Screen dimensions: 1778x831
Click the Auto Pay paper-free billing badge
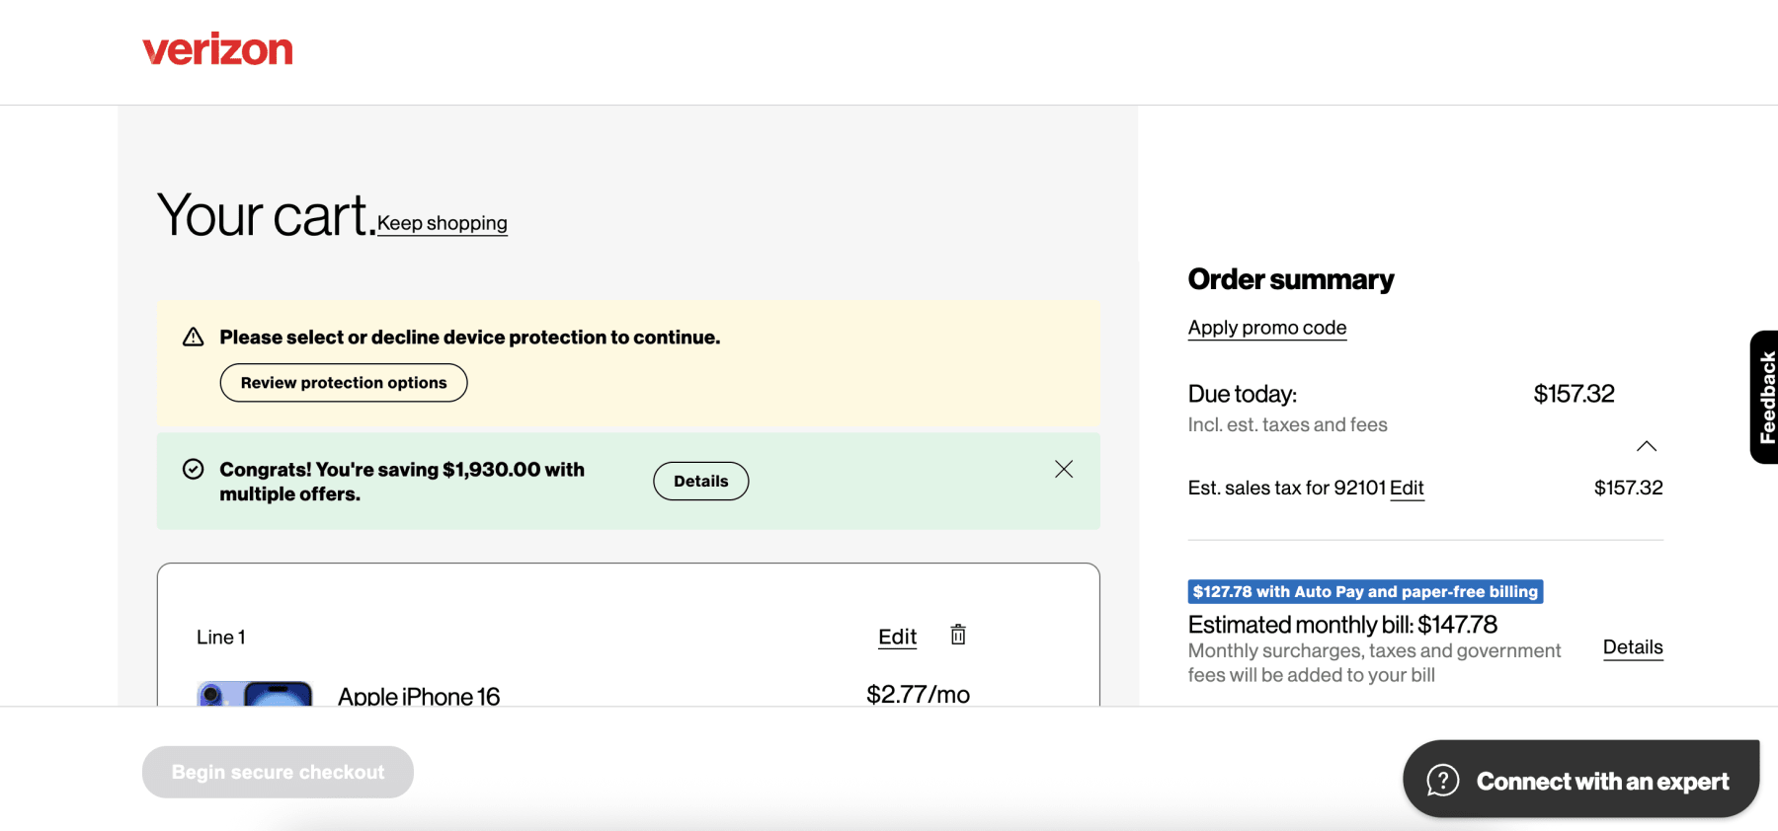coord(1364,591)
